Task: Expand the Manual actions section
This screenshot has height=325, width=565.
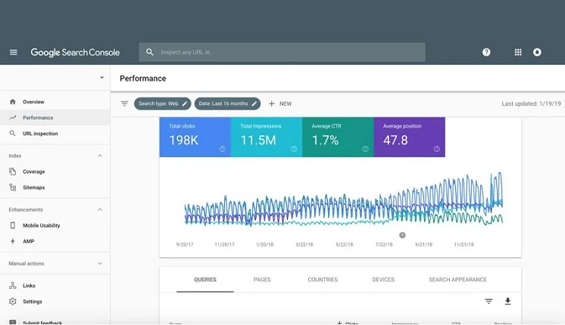Action: 100,264
